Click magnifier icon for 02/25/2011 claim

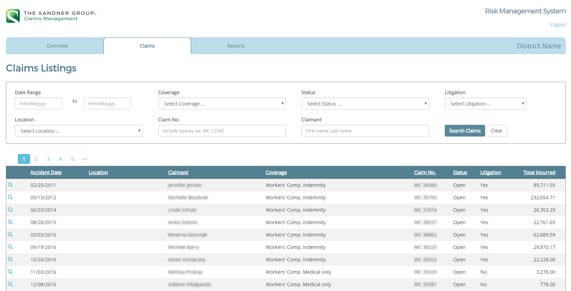tap(10, 185)
